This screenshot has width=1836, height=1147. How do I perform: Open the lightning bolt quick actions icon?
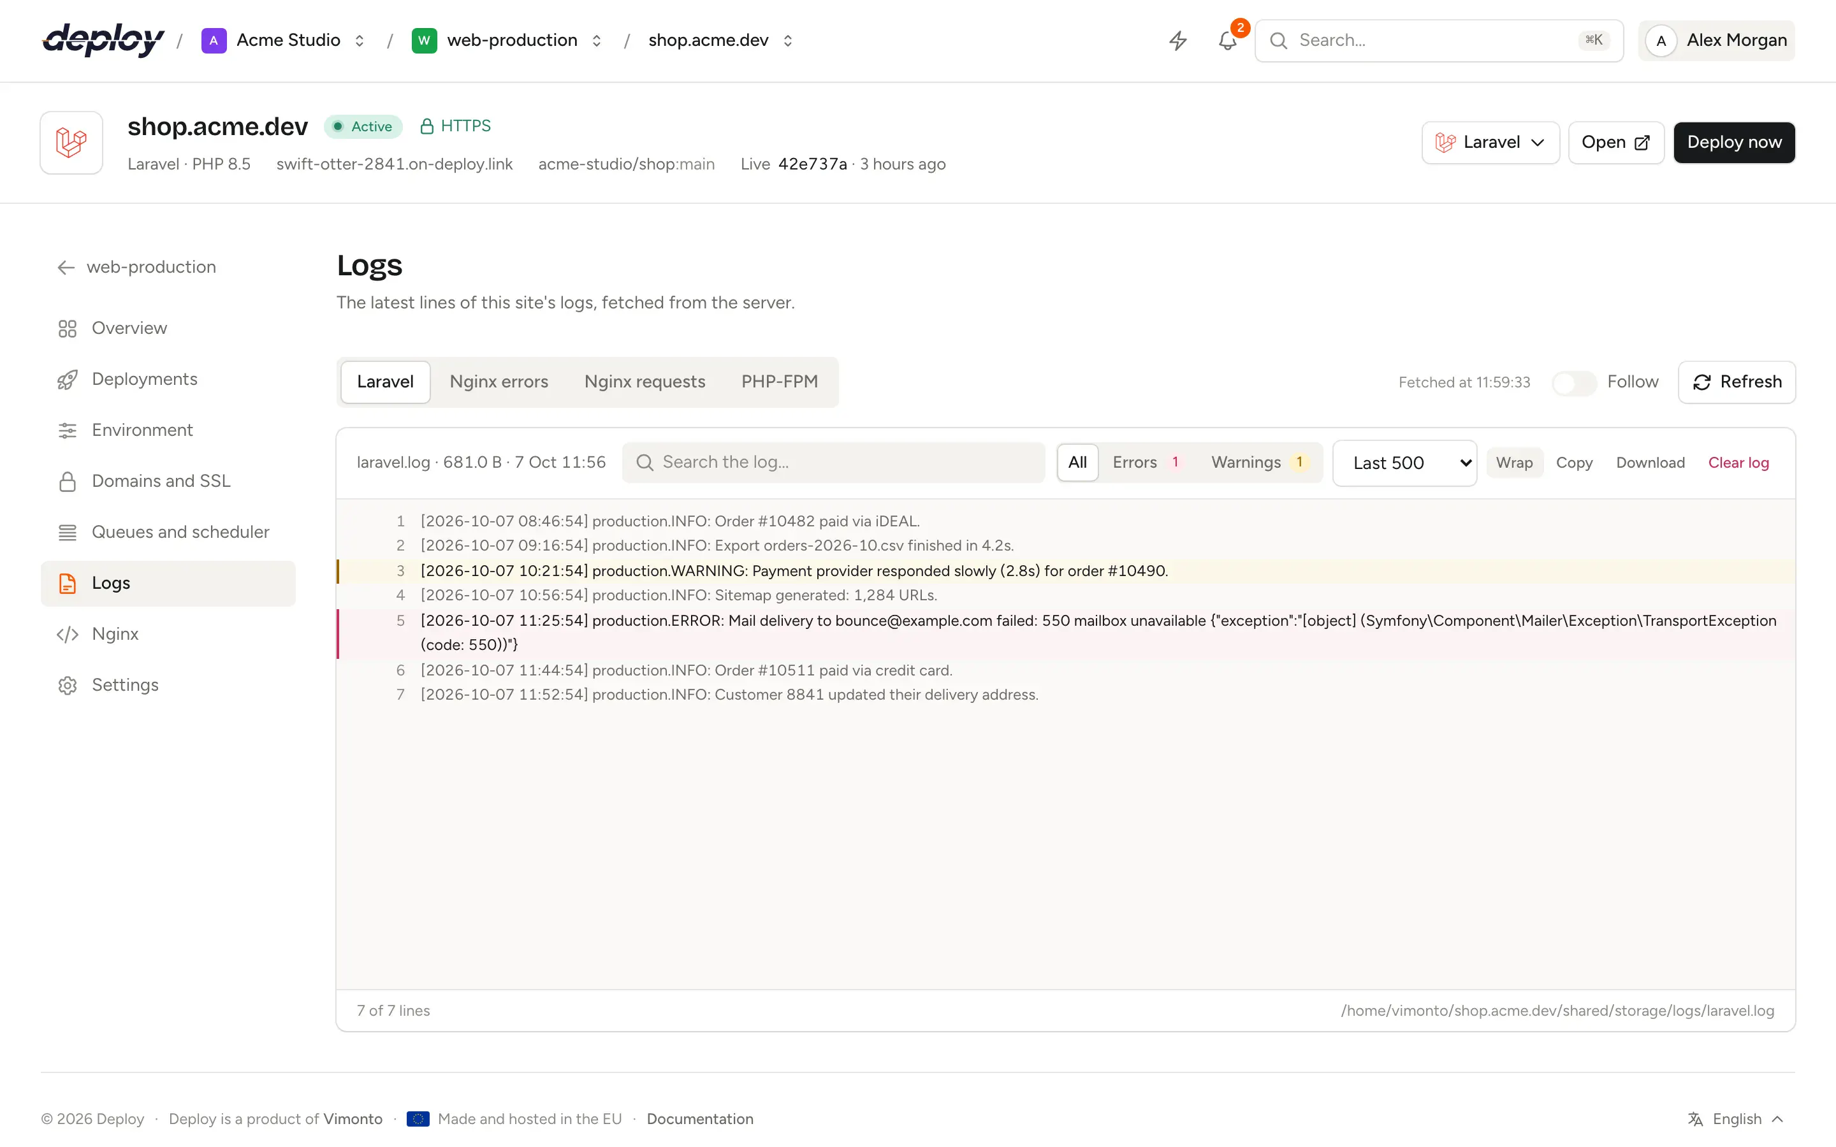(x=1177, y=40)
